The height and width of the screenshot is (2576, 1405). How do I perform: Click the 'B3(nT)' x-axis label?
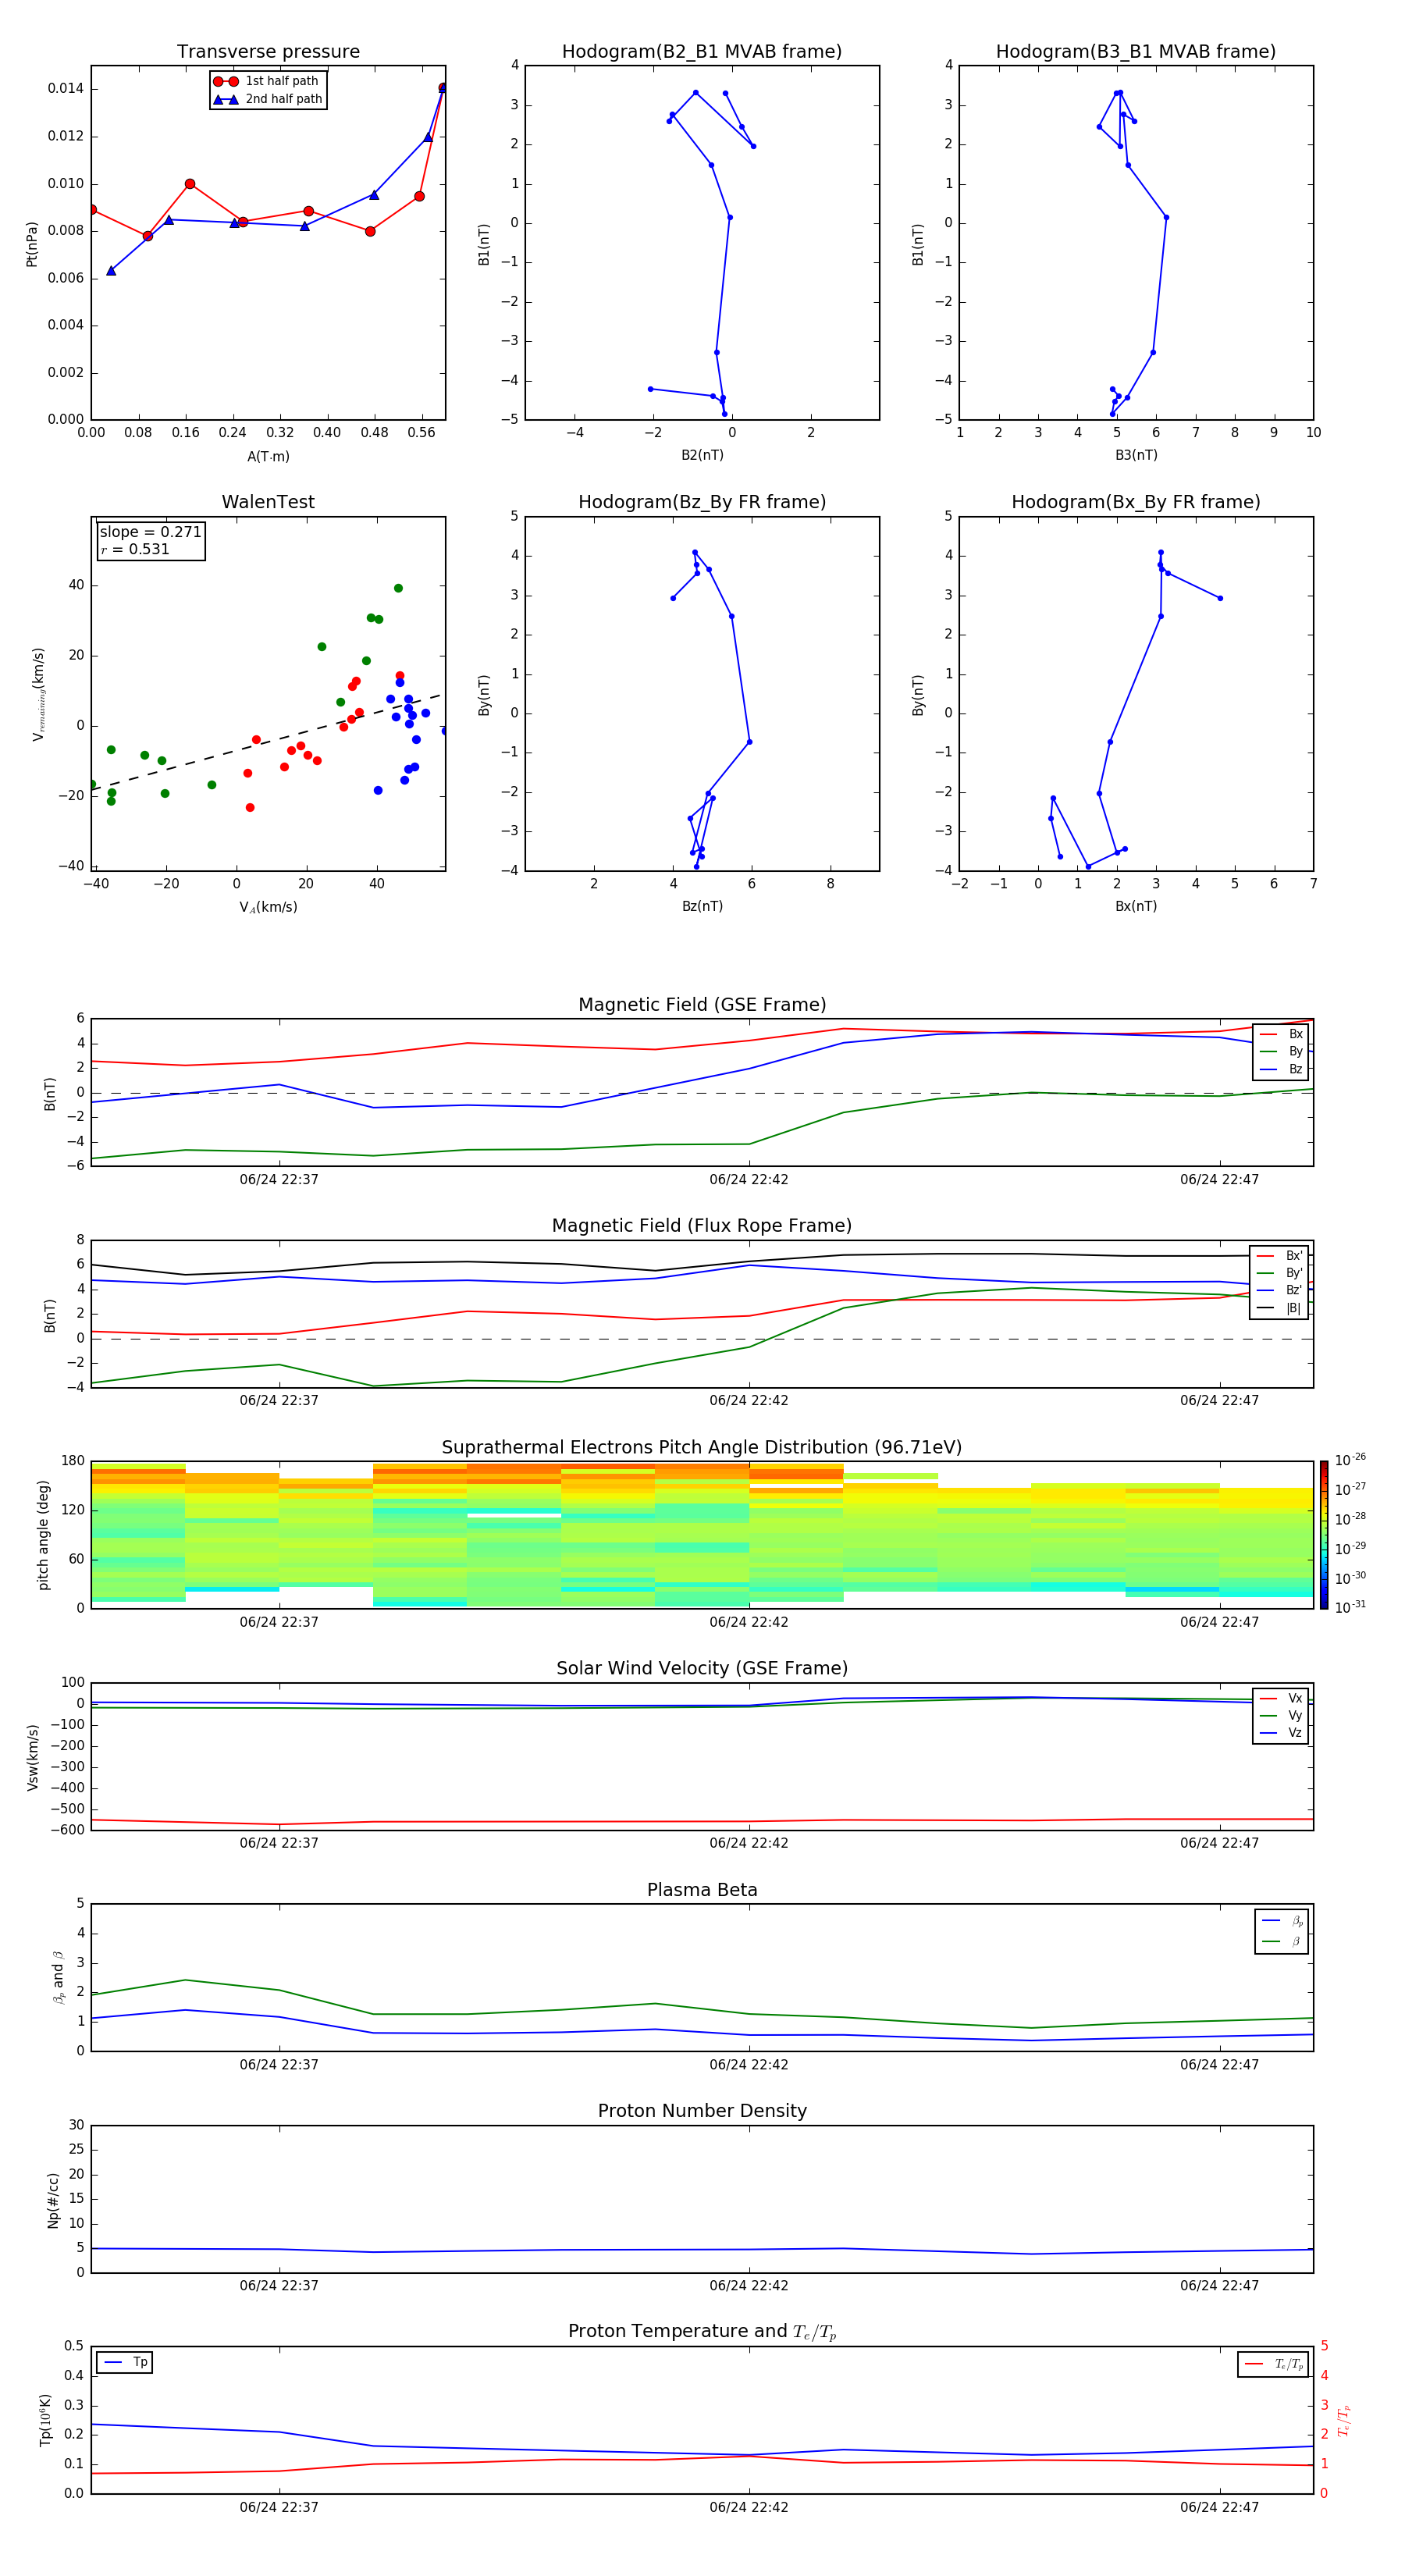(x=1136, y=456)
